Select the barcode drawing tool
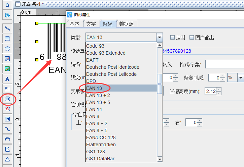The image size is (244, 167). pos(7,99)
